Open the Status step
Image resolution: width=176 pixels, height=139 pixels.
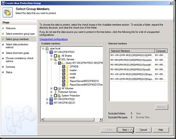coord(9,72)
